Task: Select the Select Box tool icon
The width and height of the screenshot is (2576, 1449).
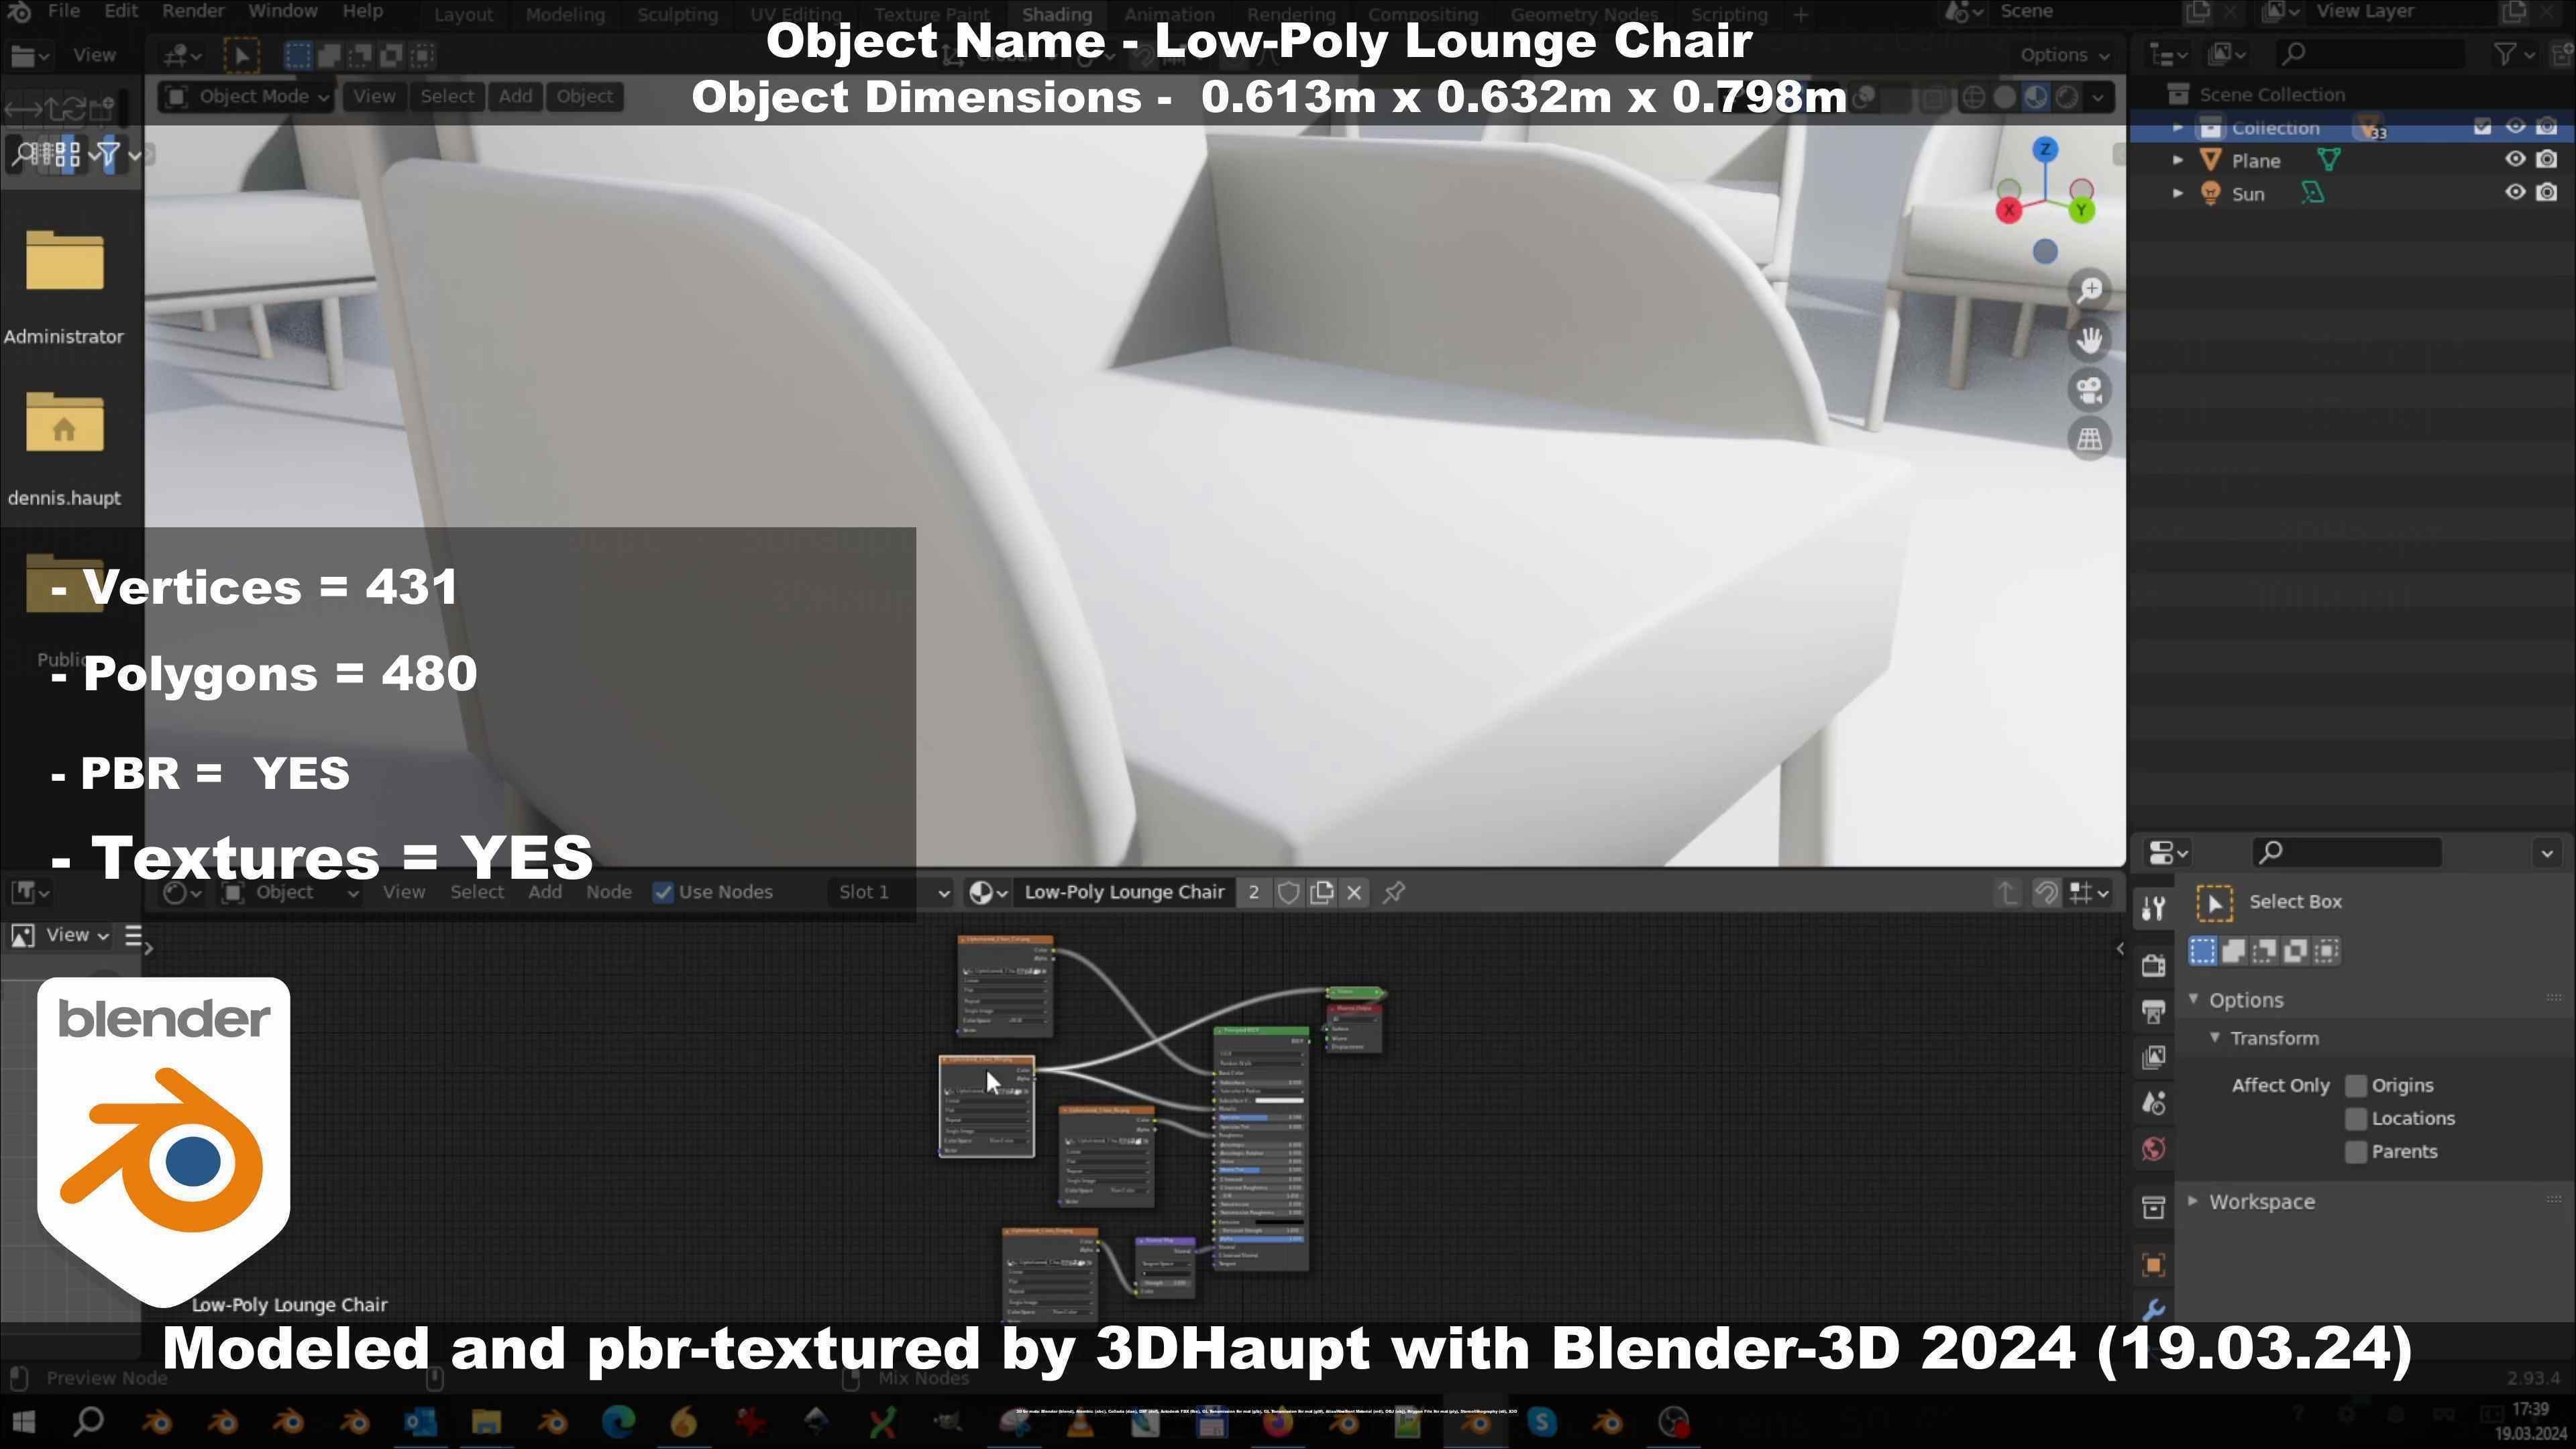Action: [x=2214, y=904]
